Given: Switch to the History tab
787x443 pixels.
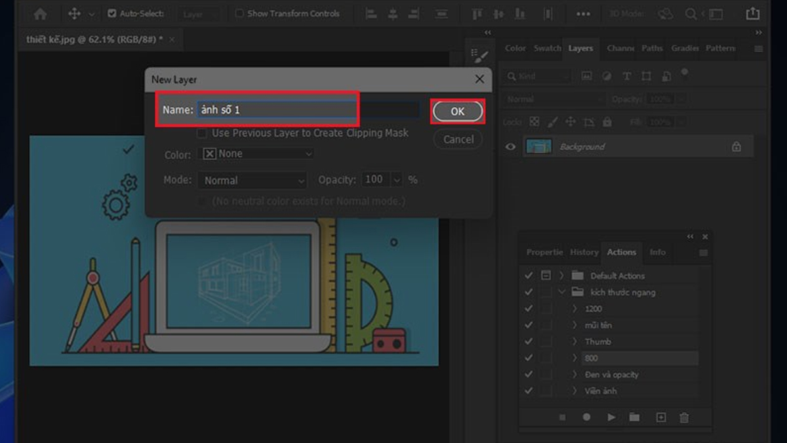Looking at the screenshot, I should [584, 252].
